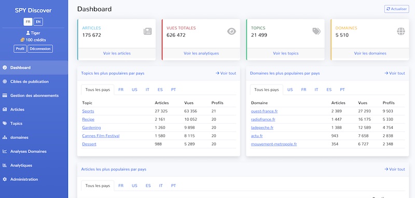Open Voir les topics link

286,53
